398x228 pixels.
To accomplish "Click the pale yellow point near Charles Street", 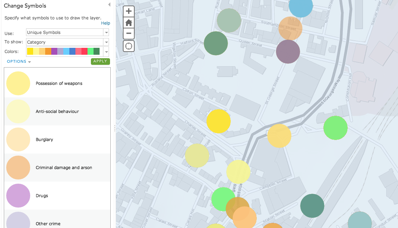I will 197,156.
